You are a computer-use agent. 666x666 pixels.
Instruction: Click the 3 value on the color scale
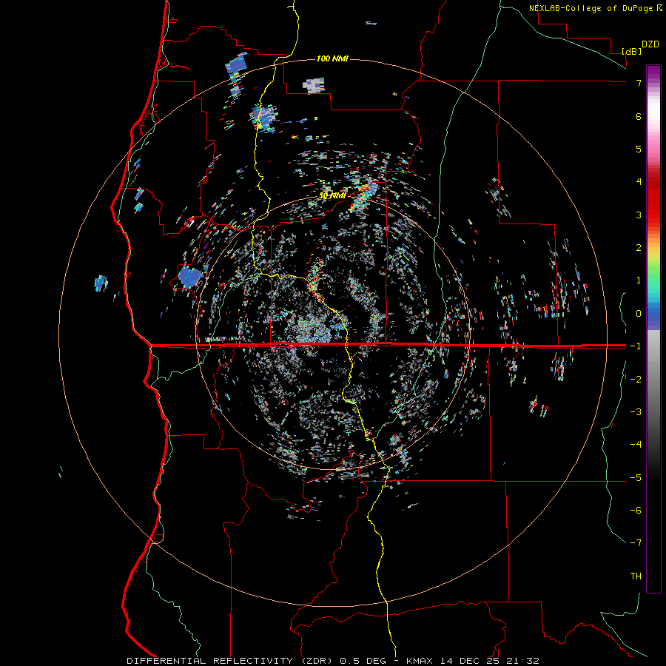[x=639, y=215]
